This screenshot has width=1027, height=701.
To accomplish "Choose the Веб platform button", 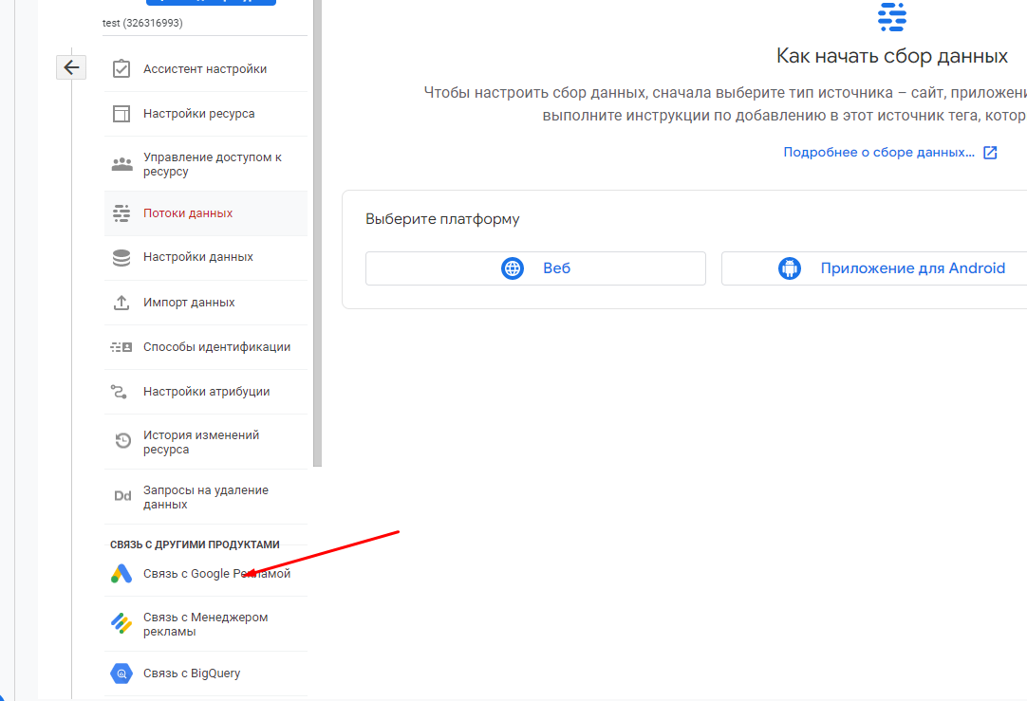I will (x=535, y=268).
